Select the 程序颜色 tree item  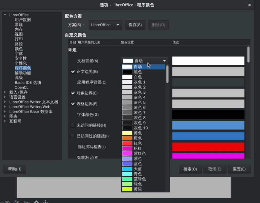click(x=23, y=68)
